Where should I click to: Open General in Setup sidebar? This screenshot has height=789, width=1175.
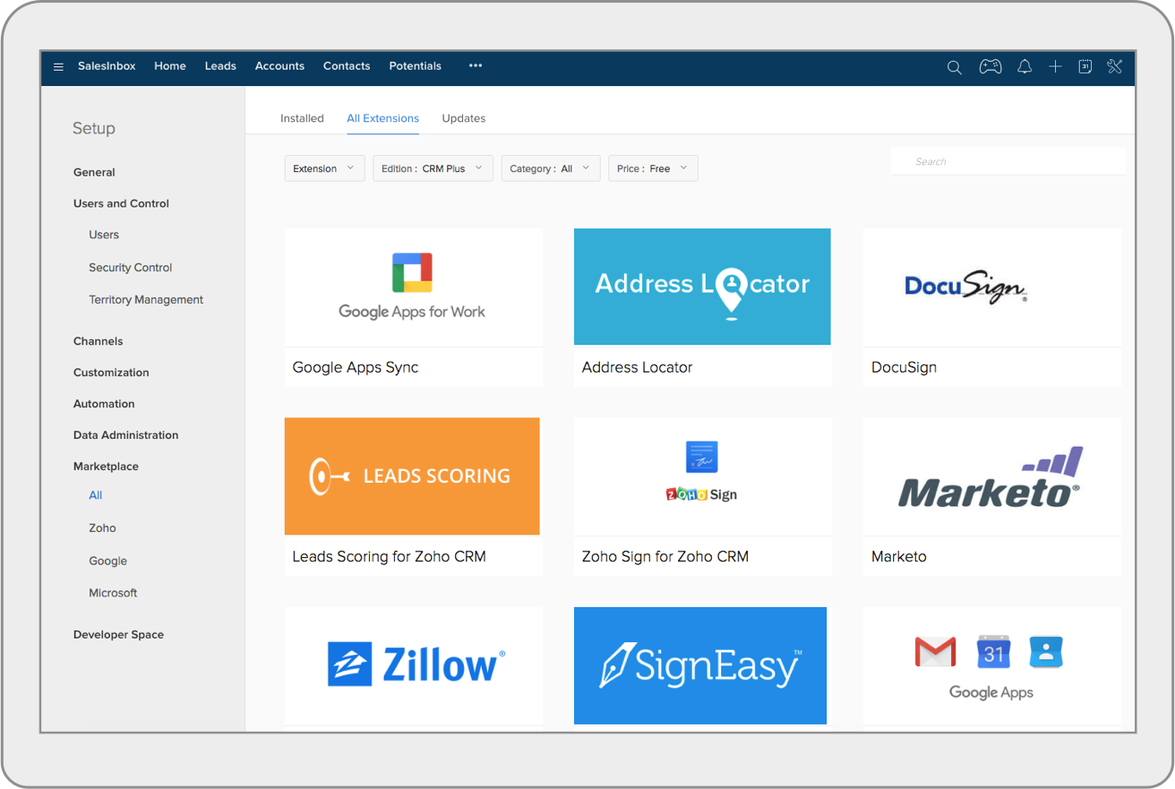point(94,172)
